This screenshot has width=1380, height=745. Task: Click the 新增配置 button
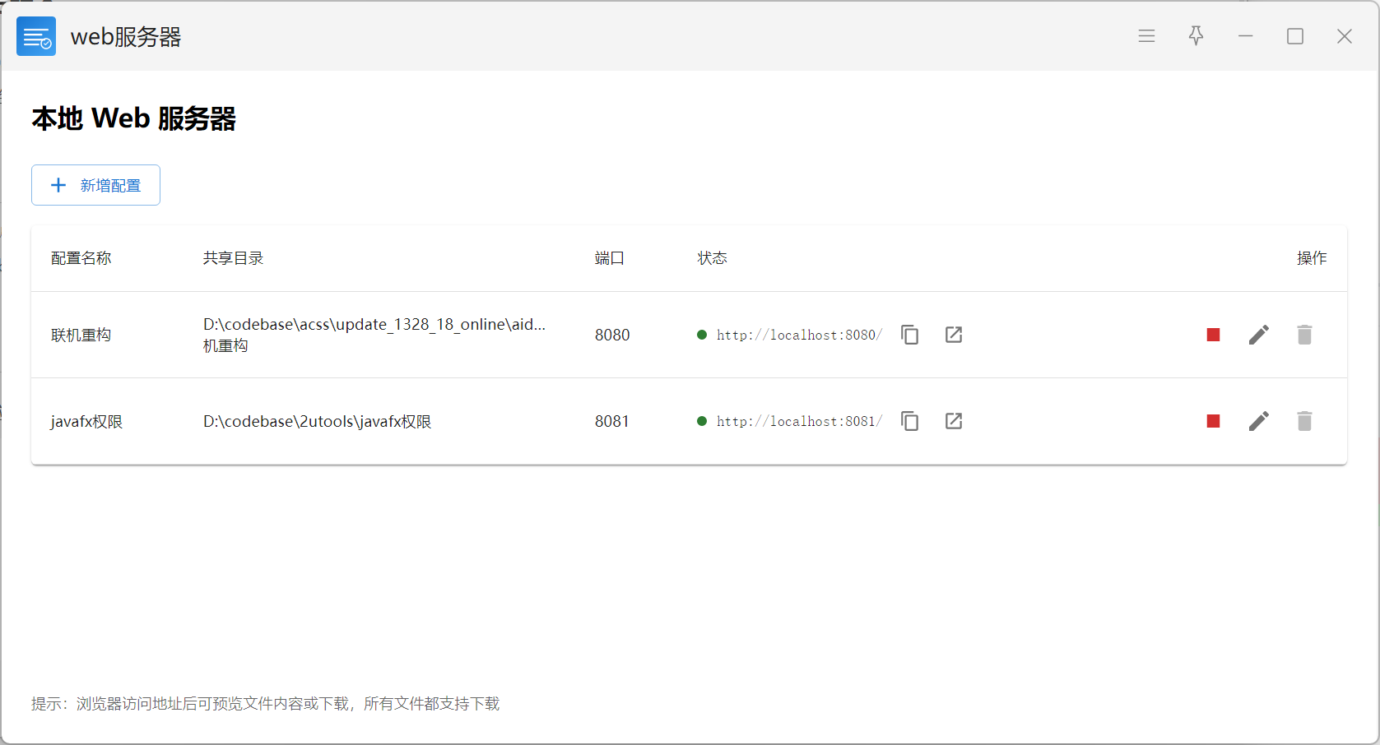(95, 185)
